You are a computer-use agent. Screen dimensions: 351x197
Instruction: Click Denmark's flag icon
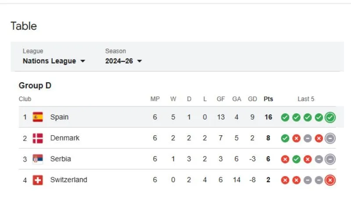coord(38,138)
